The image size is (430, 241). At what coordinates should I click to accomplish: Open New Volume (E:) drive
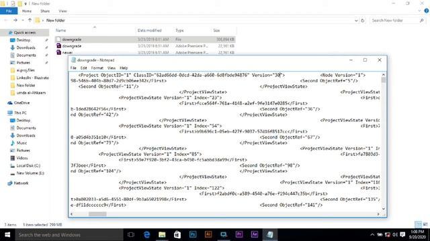(x=30, y=173)
